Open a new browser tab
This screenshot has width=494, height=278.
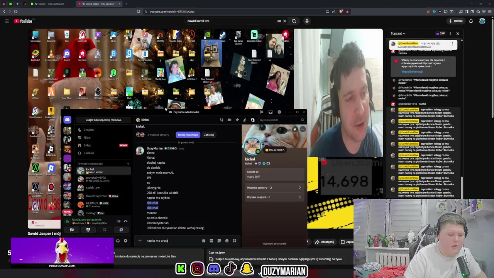point(126,4)
